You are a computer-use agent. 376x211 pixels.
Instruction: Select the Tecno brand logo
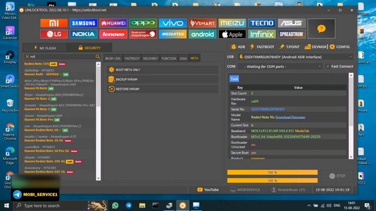pos(262,23)
